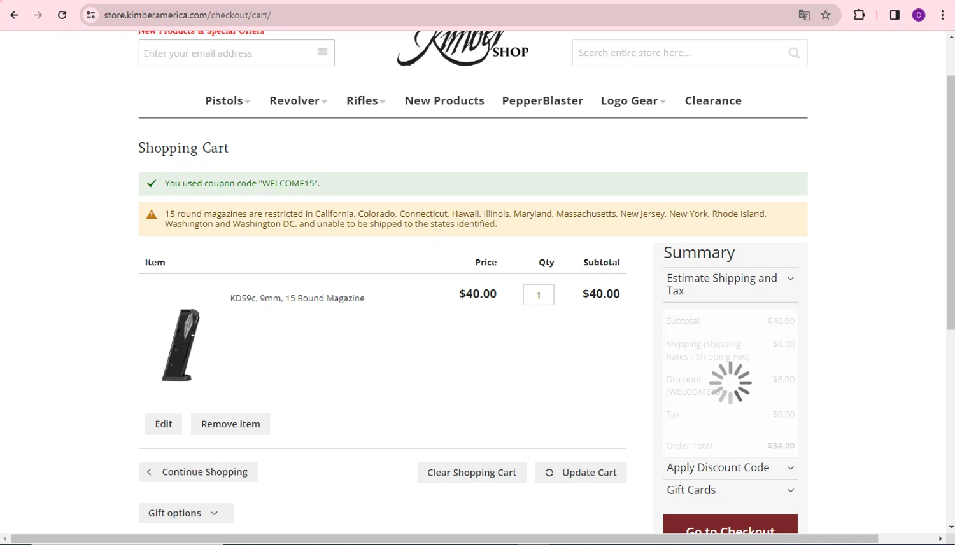Click the vertical scrollbar thumb

pos(951,202)
